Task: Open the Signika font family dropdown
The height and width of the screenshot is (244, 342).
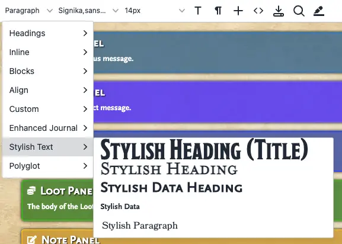Action: point(88,11)
